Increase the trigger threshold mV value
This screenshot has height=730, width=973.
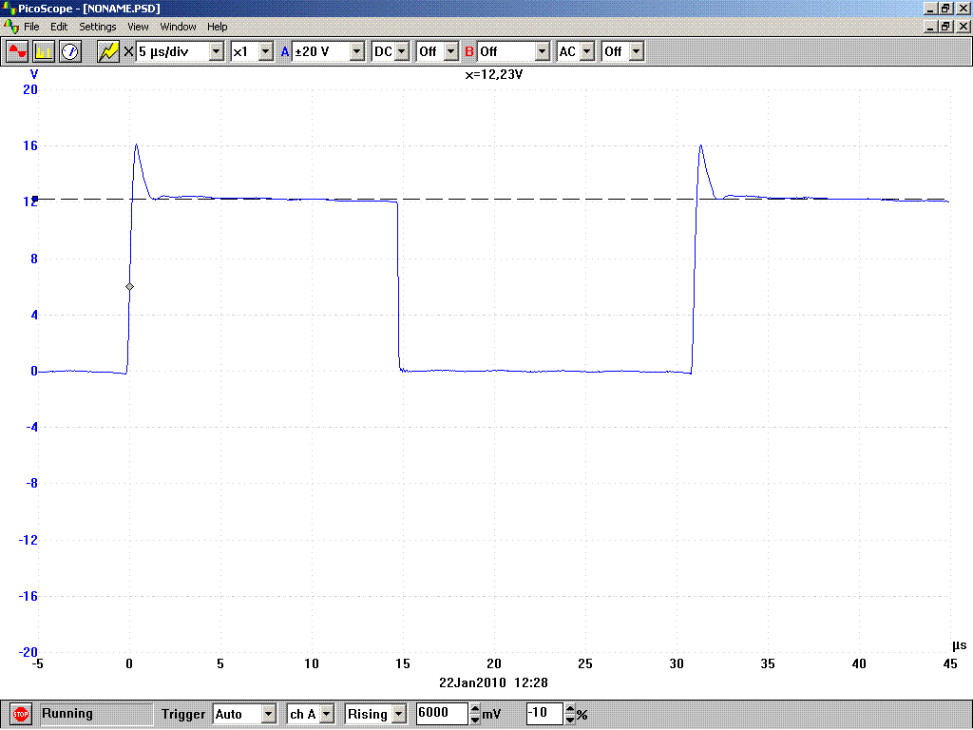[475, 708]
